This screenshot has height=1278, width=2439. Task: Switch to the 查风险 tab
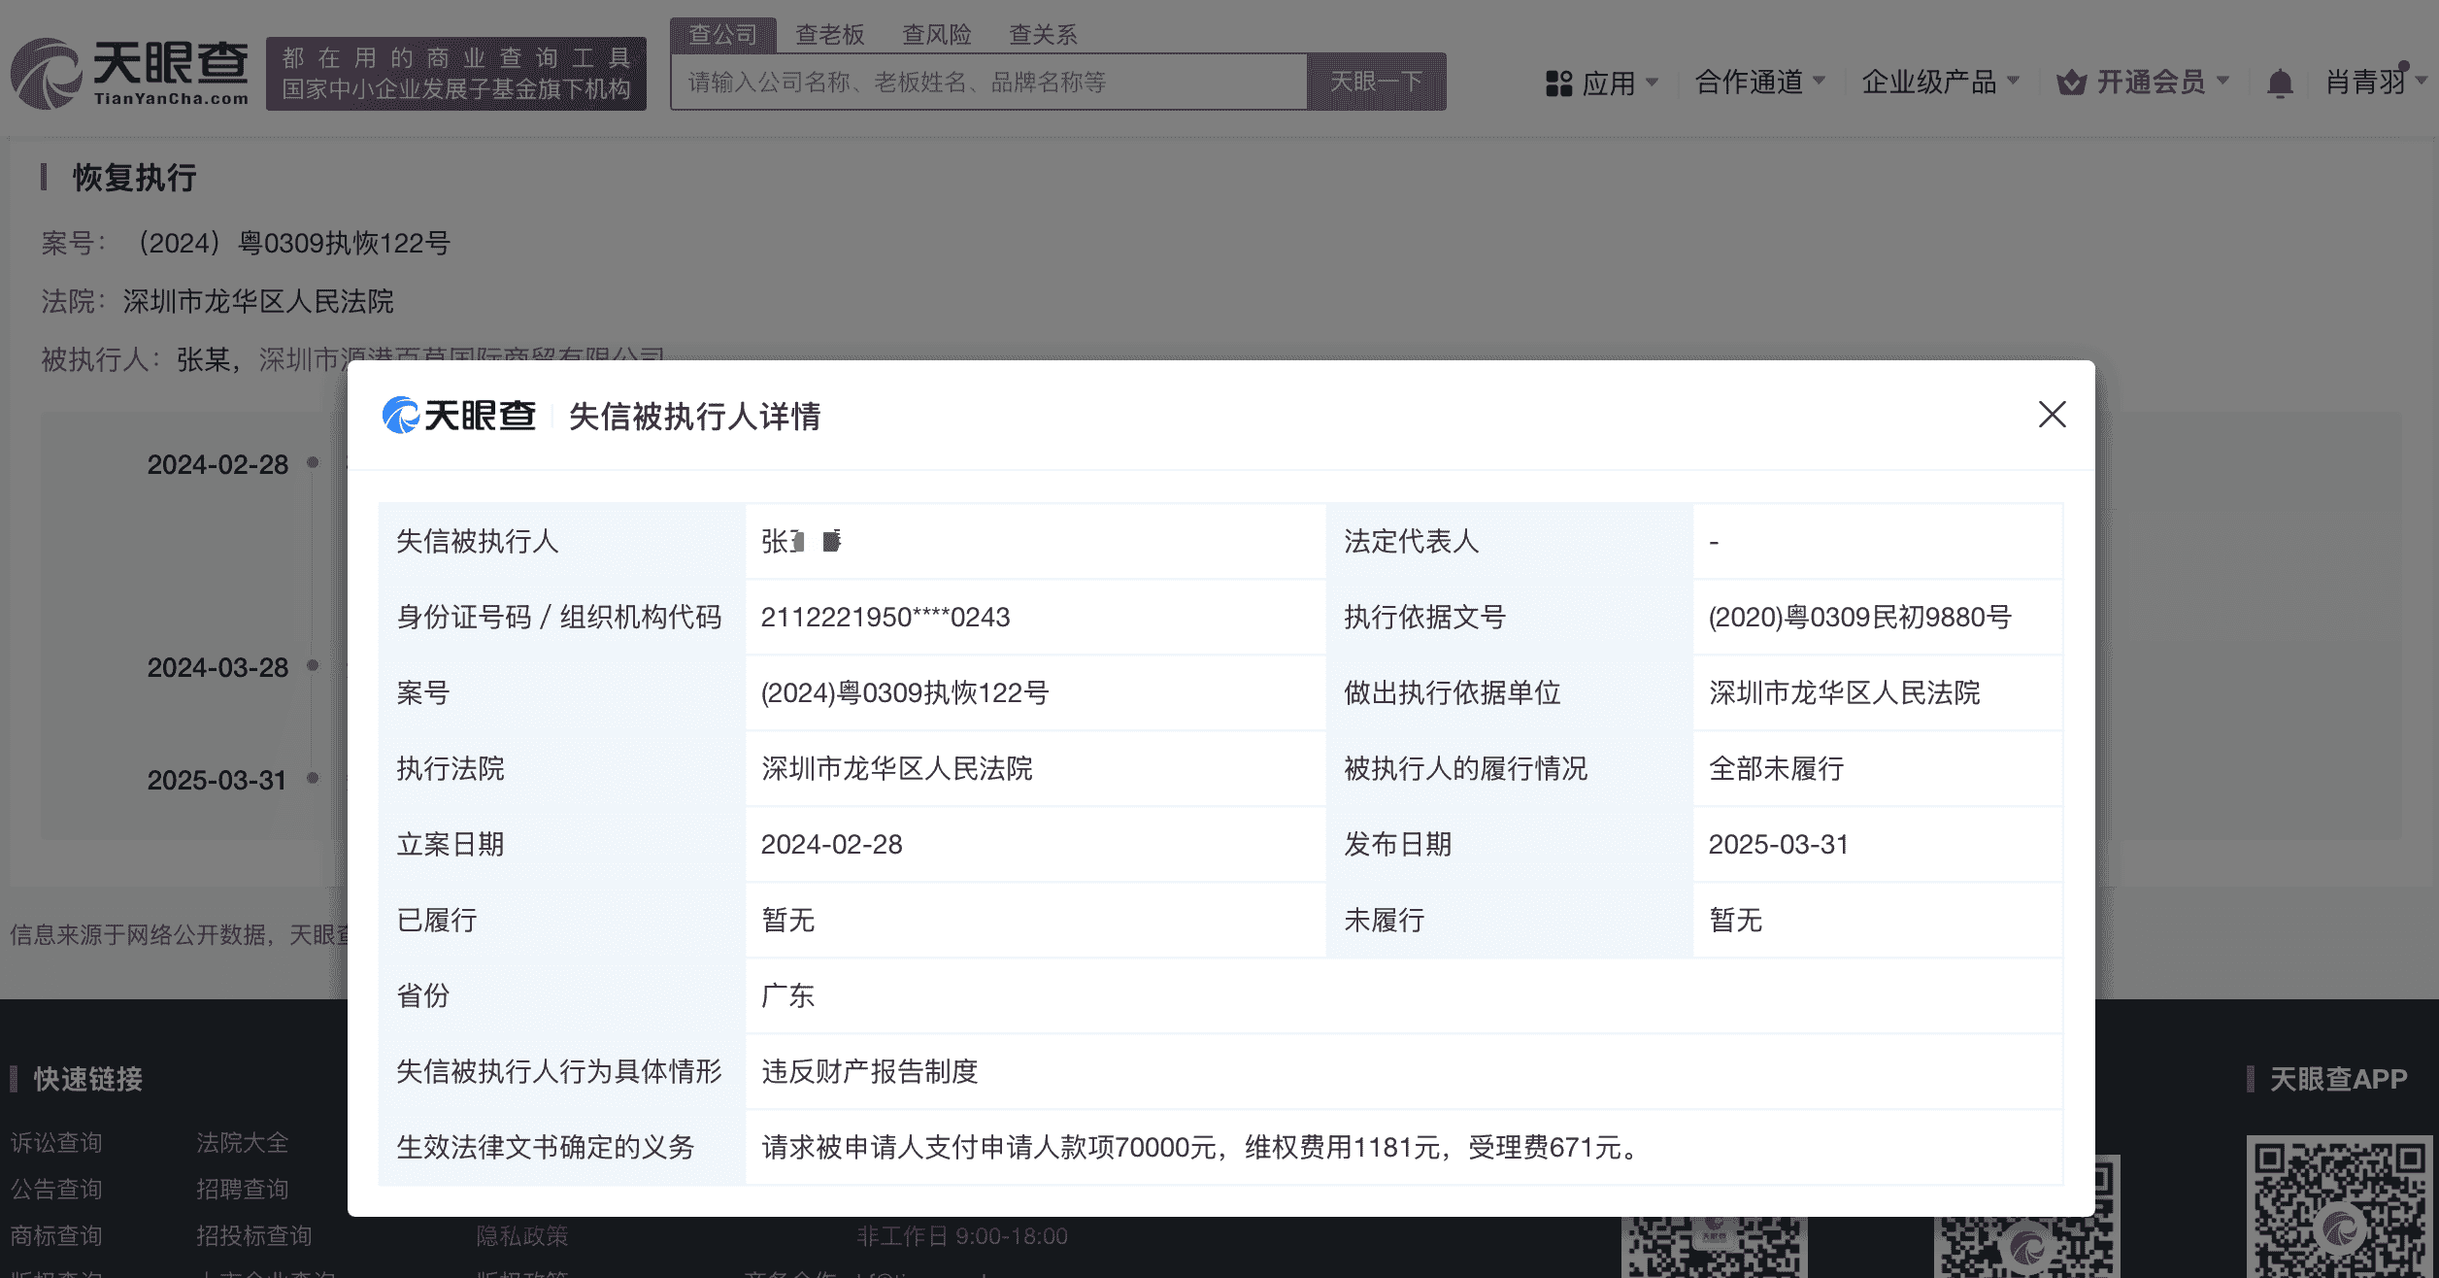pos(937,34)
